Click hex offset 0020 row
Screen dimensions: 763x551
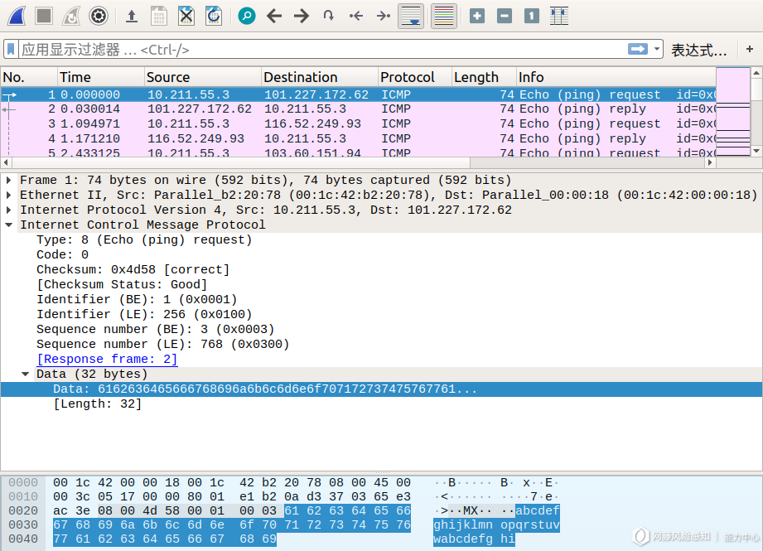coord(23,510)
